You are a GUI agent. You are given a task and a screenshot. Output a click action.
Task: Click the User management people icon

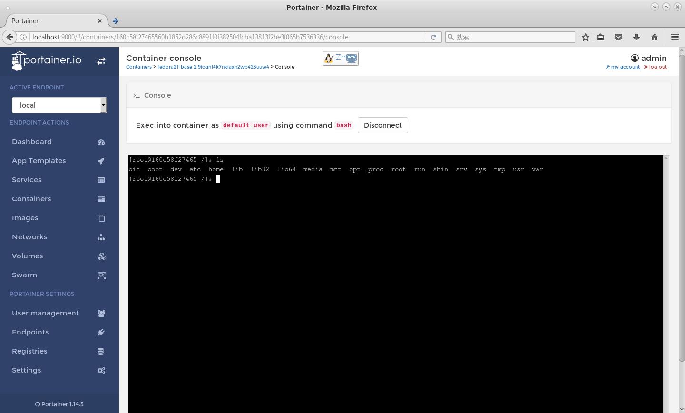click(x=101, y=313)
